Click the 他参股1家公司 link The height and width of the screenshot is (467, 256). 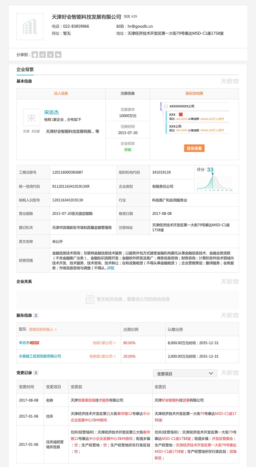click(102, 356)
